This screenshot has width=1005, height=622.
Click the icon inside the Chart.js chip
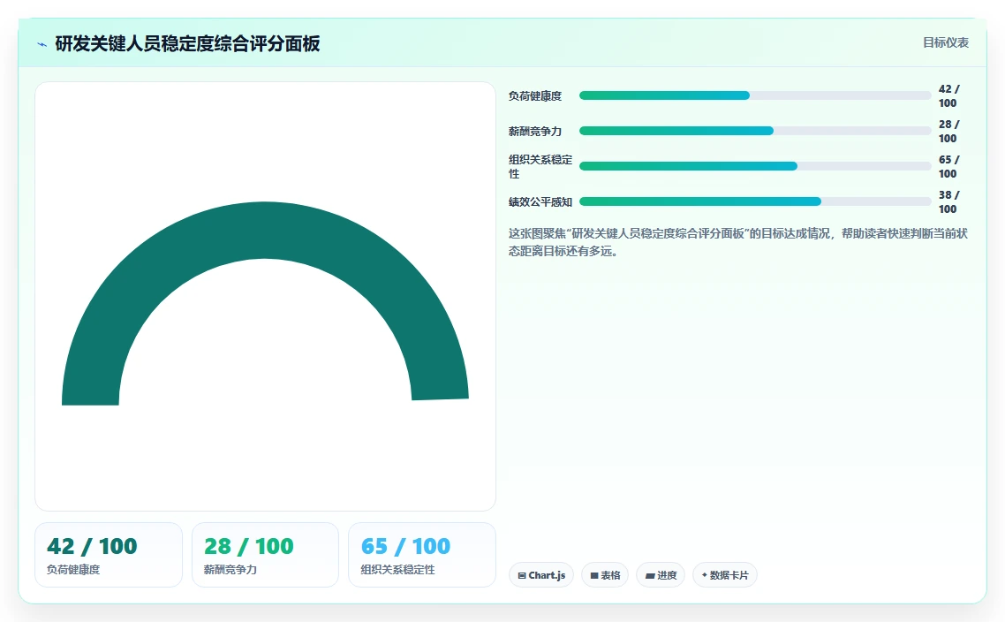tap(522, 576)
